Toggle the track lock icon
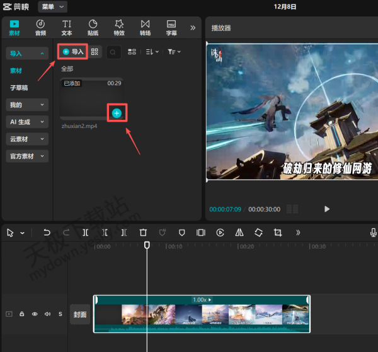Viewport: 378px width, 352px height. tap(22, 314)
